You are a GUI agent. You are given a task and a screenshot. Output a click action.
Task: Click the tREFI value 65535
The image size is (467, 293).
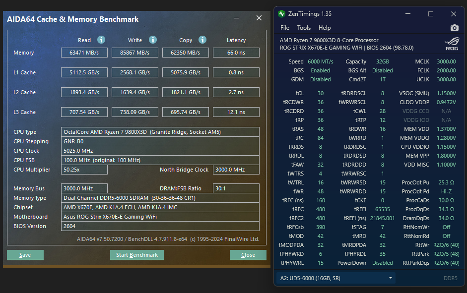(383, 209)
